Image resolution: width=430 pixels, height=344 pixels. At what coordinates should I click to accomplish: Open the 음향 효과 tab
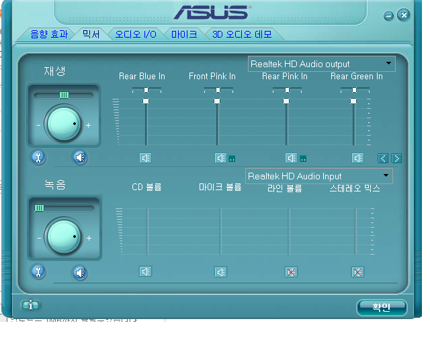pos(49,34)
